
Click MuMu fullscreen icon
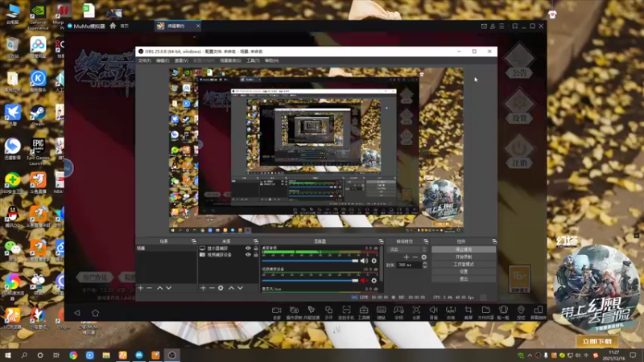click(x=416, y=312)
